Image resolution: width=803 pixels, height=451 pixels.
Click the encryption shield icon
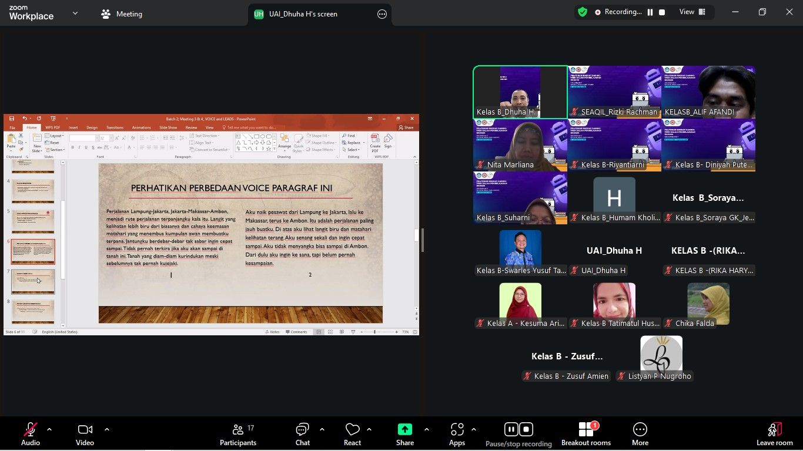583,12
